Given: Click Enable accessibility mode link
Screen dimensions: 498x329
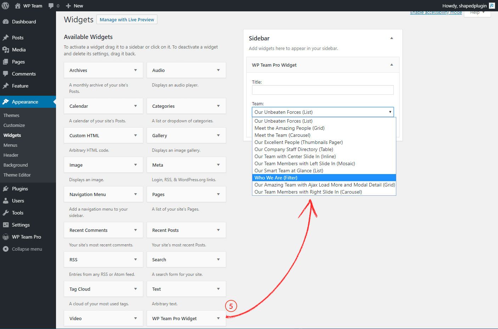Looking at the screenshot, I should 436,13.
